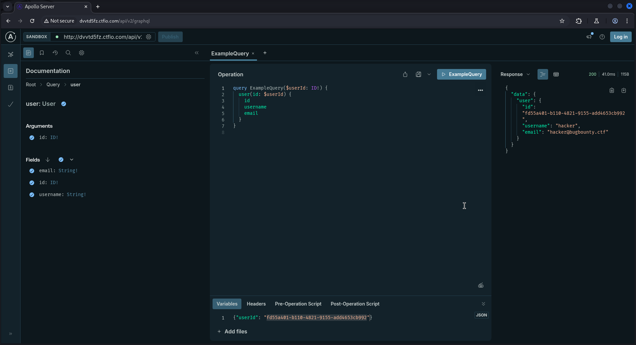Click the share operation icon
Screen dimensions: 636x345
click(x=405, y=74)
